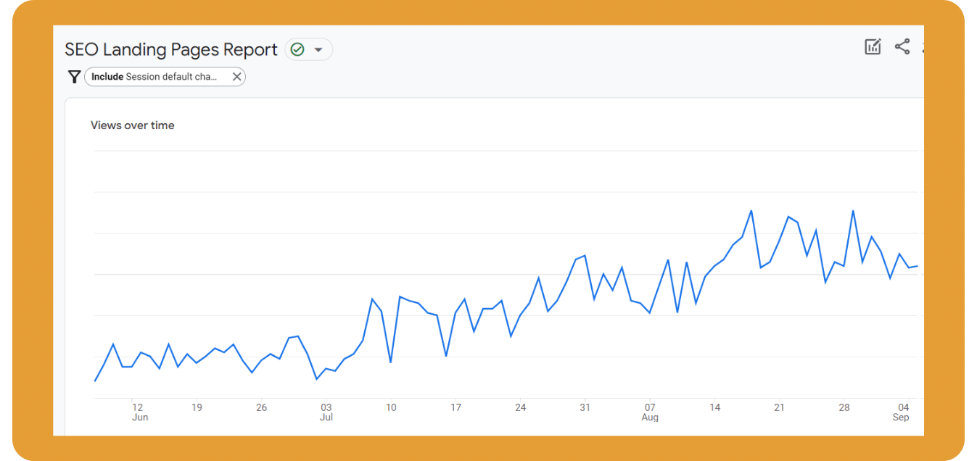Click the 12 Jun date marker
Screen dimensions: 977x461
pos(138,407)
